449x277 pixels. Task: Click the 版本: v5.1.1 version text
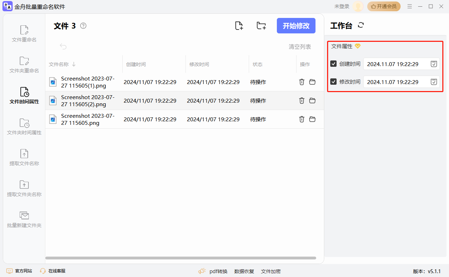point(427,271)
